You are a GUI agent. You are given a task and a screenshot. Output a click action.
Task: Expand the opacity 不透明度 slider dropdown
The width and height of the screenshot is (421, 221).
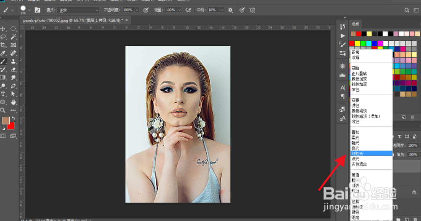click(x=137, y=10)
